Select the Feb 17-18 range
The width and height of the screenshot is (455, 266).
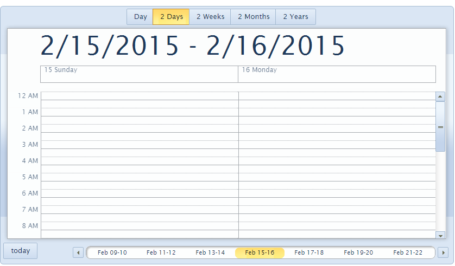tap(309, 252)
